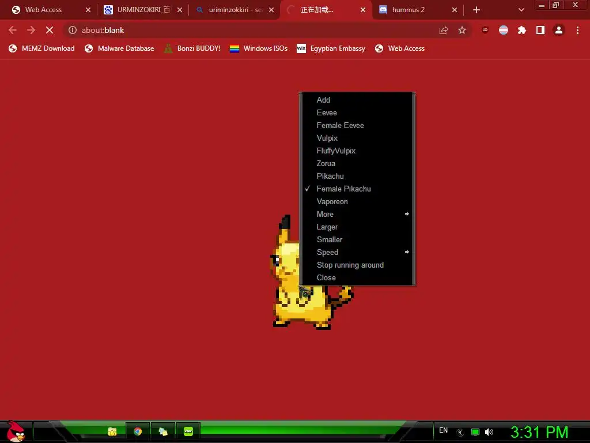Open the uBlock Origin extension icon

[x=485, y=30]
